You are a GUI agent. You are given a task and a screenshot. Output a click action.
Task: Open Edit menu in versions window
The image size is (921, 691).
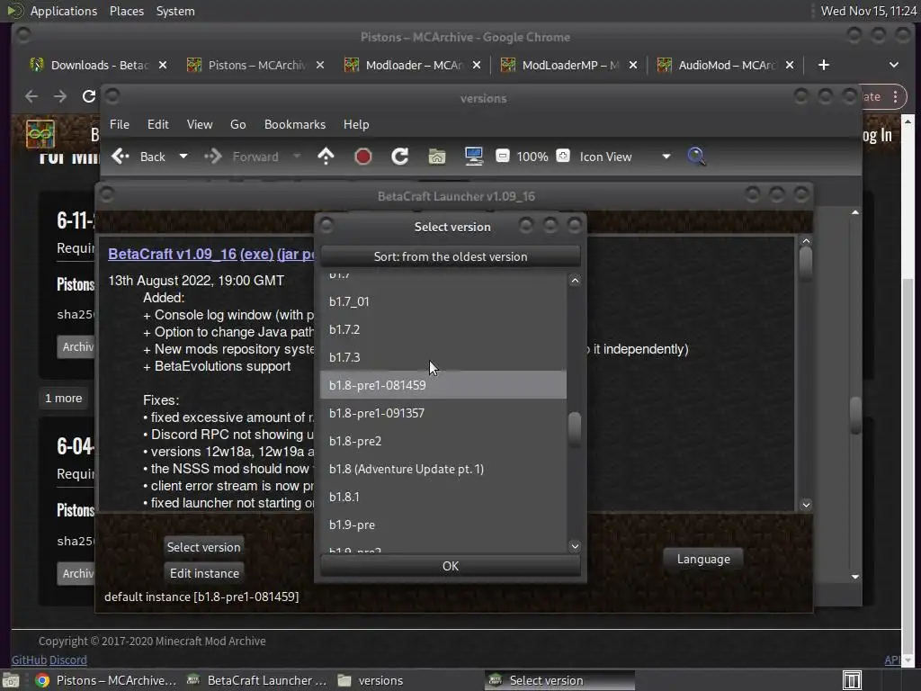click(157, 124)
